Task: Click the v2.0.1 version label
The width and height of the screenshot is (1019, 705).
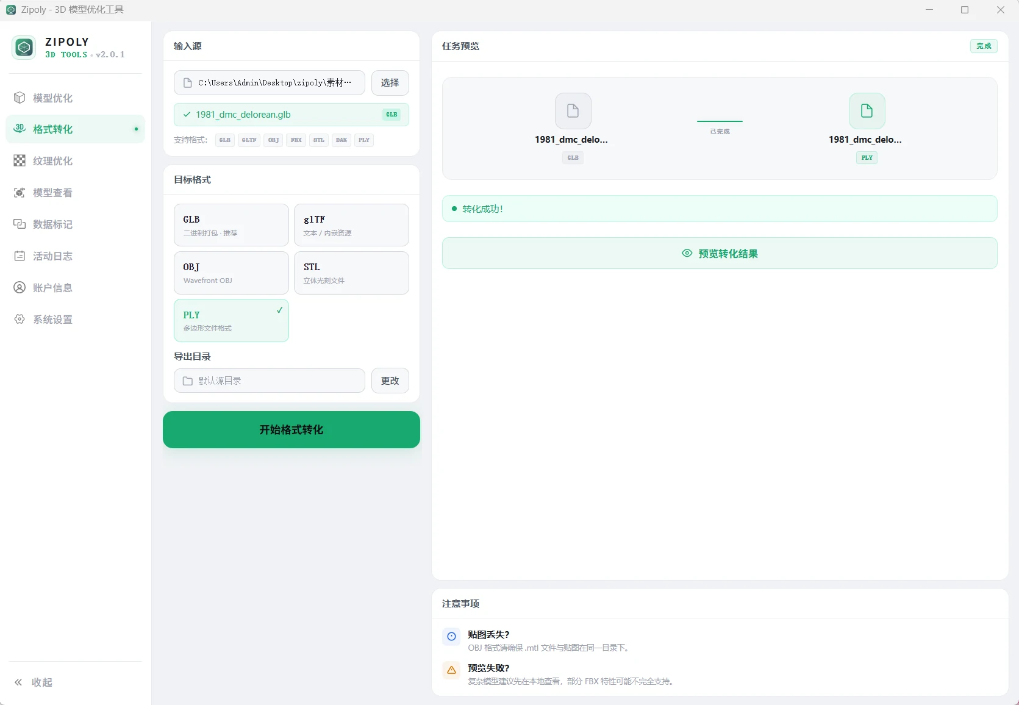Action: tap(110, 55)
